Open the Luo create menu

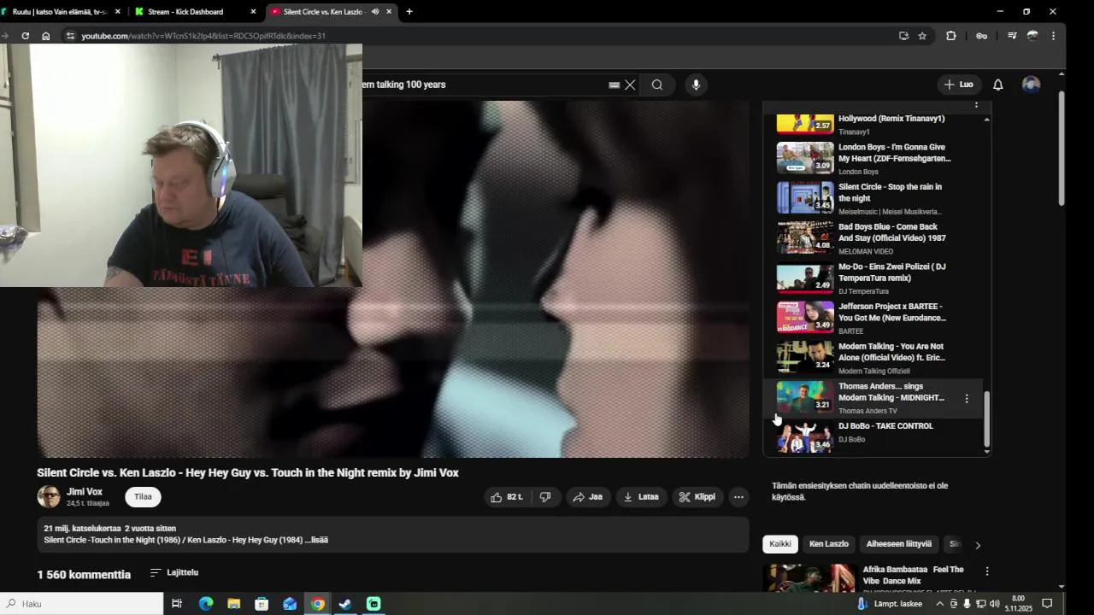pos(959,85)
